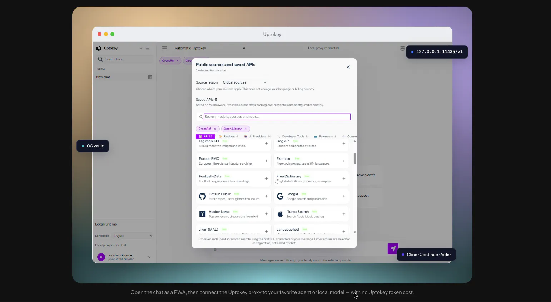
Task: Click the Local proxy connected status at top
Action: (323, 48)
